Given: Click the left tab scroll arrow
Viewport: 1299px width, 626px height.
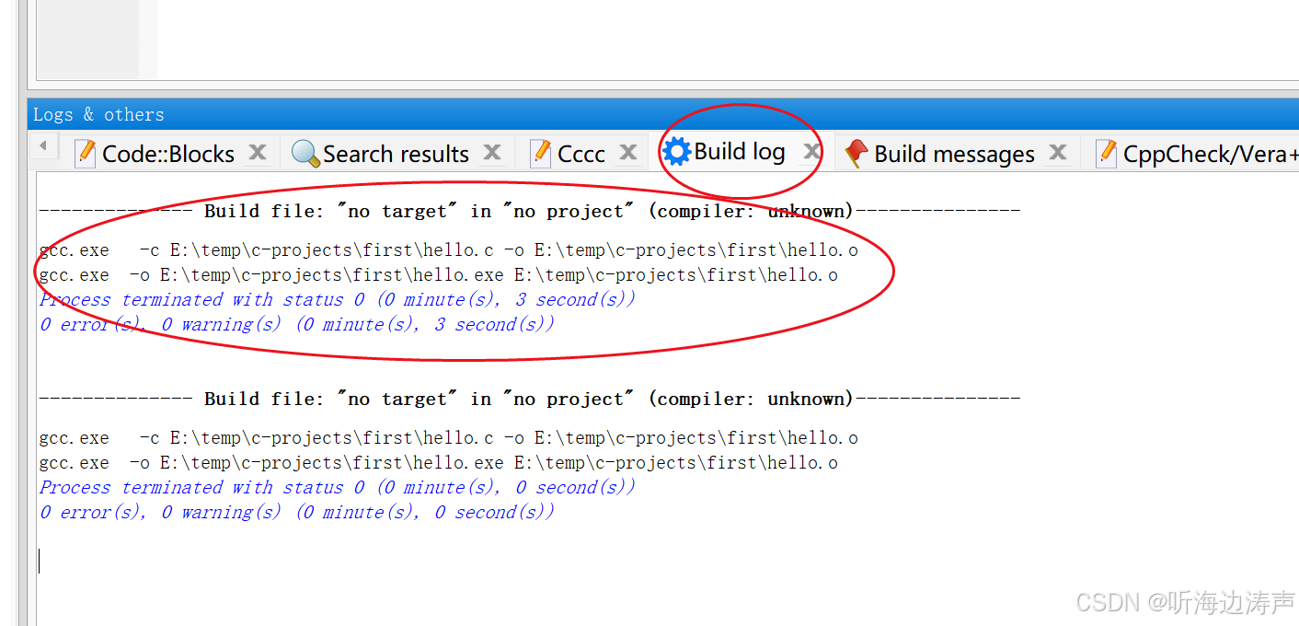Looking at the screenshot, I should point(44,145).
